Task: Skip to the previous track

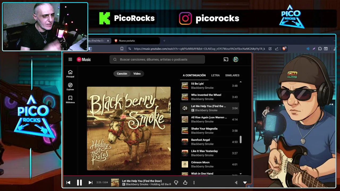Action: pos(68,183)
